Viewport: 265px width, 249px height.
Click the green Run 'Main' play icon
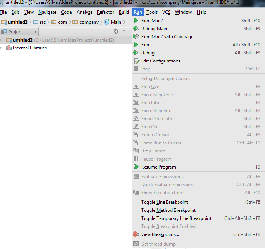136,21
